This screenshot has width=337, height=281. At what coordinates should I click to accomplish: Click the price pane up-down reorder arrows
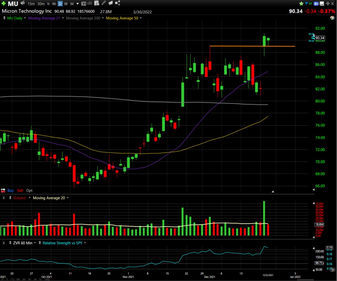tap(4, 18)
